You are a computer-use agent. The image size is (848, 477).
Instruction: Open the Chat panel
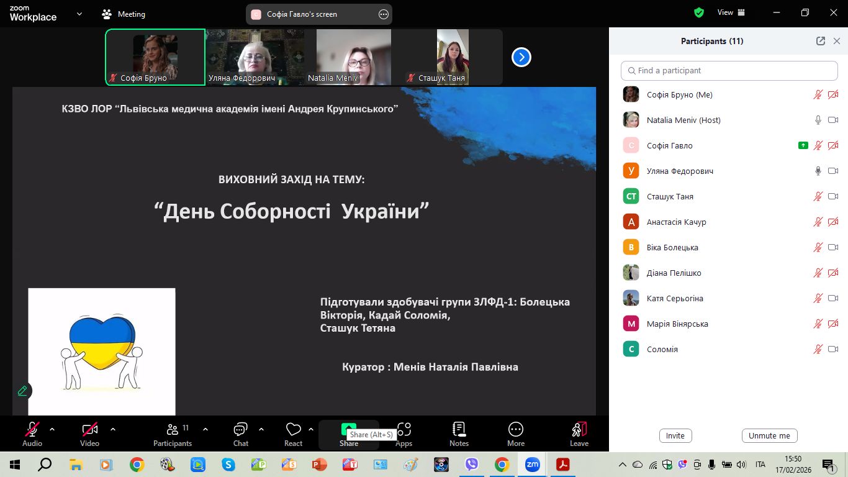coord(240,434)
